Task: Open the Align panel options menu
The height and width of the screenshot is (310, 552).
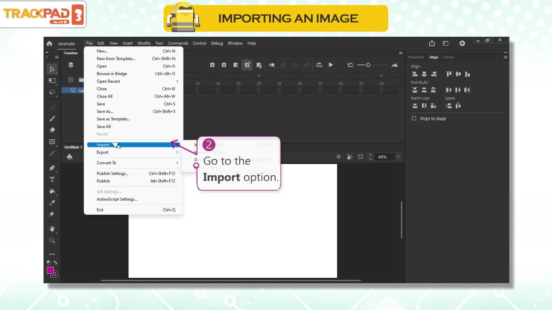Action: (506, 57)
